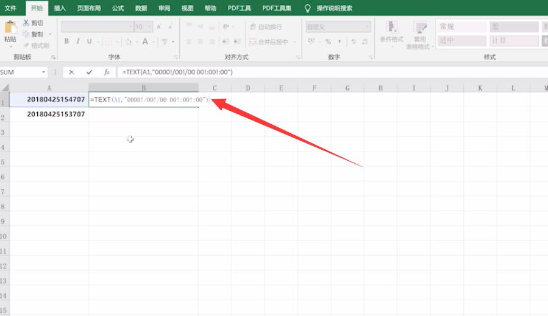548x316 pixels.
Task: Switch to the Insert ribbon tab
Action: pos(60,8)
